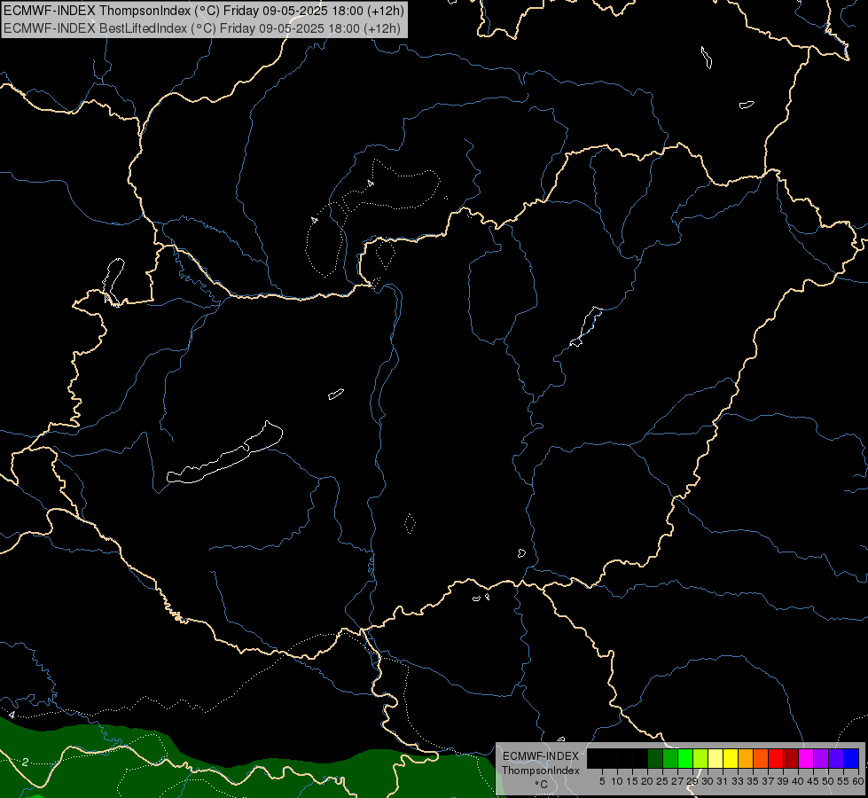Click the ThompsonIndex title line at top
The width and height of the screenshot is (868, 798).
coord(204,11)
